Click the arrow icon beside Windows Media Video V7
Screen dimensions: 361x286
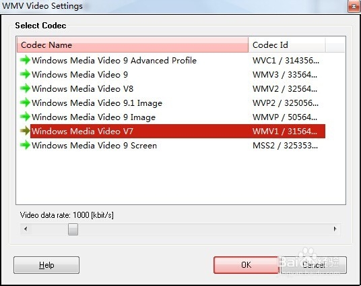25,131
